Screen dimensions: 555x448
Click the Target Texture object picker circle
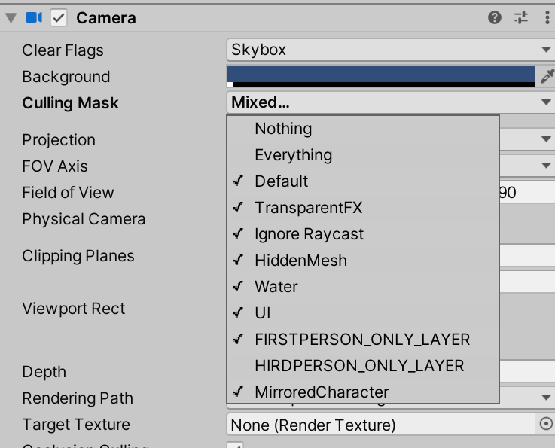pyautogui.click(x=547, y=425)
